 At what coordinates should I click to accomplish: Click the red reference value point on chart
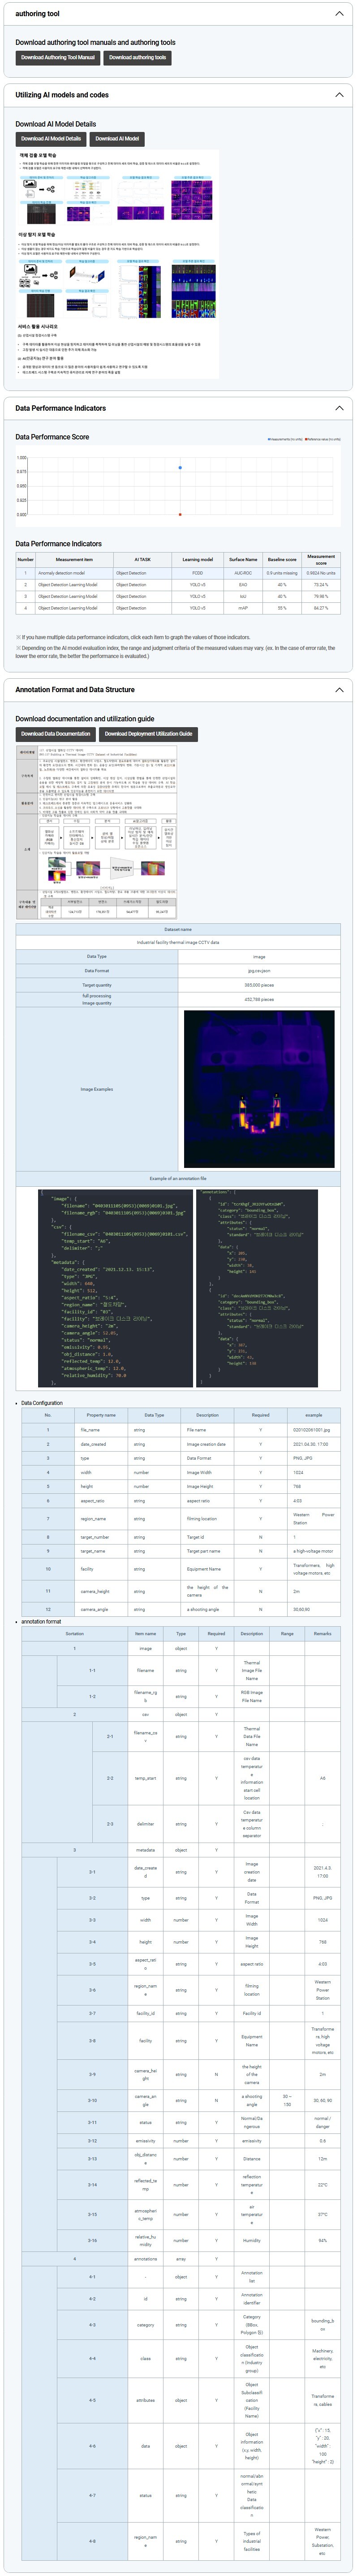180,514
